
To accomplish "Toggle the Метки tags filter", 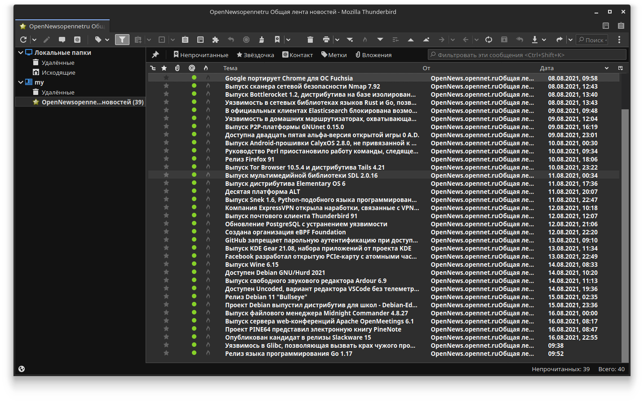I will [x=334, y=55].
